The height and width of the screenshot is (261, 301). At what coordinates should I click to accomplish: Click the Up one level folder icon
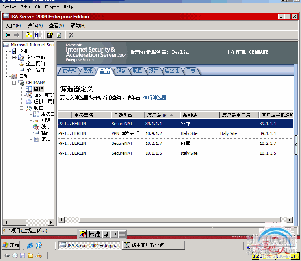click(x=29, y=35)
